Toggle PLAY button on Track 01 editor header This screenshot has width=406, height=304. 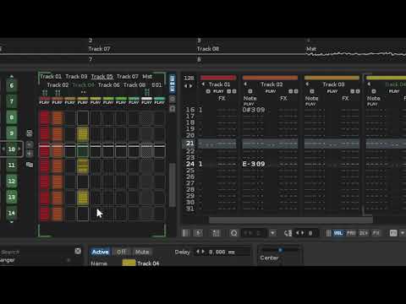[x=218, y=91]
